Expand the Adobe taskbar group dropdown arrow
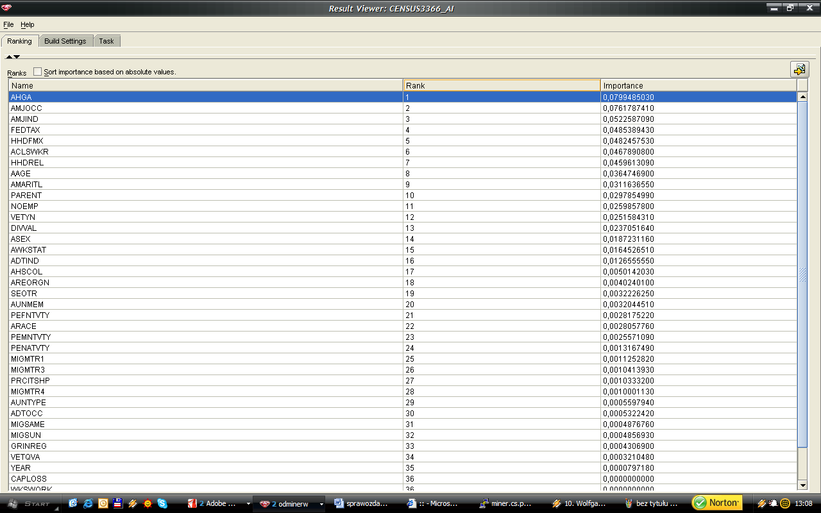 click(248, 504)
